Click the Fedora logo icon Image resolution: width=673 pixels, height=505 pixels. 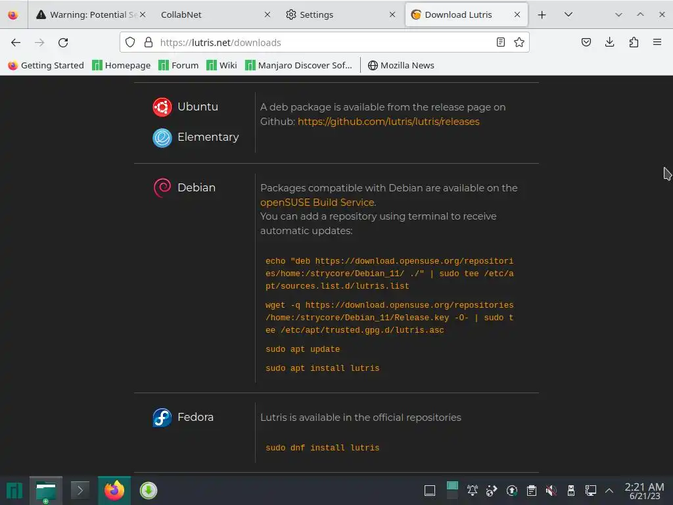tap(162, 418)
